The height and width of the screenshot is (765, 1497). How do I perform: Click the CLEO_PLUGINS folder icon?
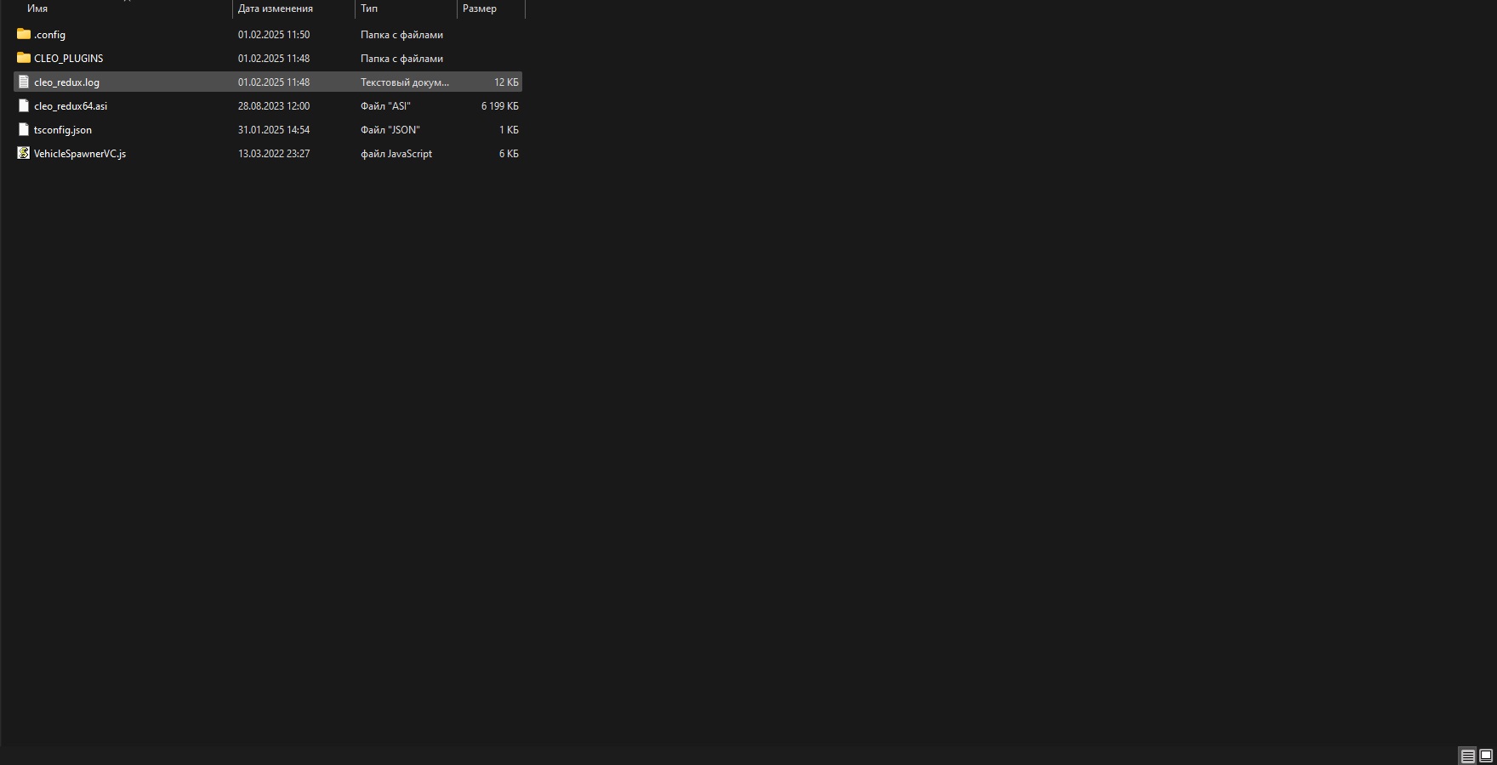[24, 58]
